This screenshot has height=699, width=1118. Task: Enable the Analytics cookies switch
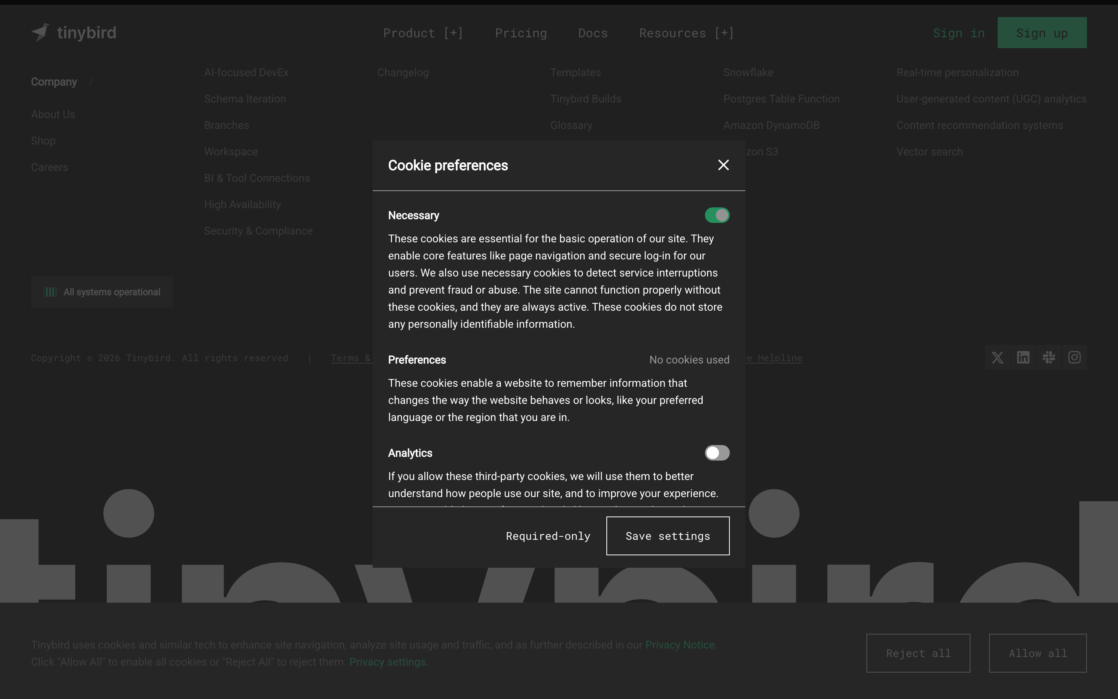pyautogui.click(x=717, y=452)
